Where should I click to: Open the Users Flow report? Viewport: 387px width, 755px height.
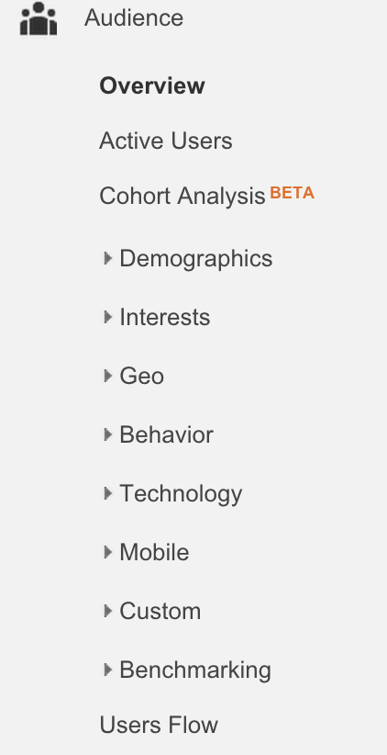pyautogui.click(x=159, y=725)
